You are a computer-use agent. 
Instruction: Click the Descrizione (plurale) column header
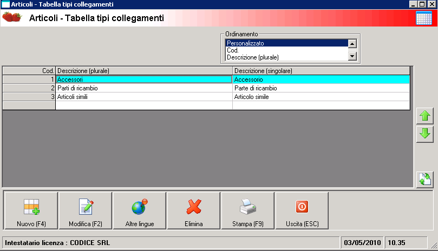(x=144, y=71)
